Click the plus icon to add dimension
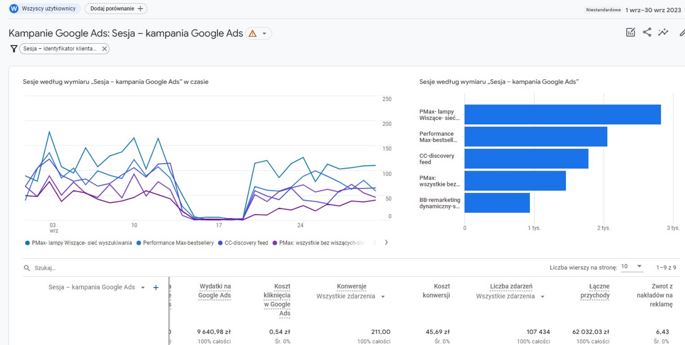Viewport: 685px width, 345px height. pyautogui.click(x=156, y=288)
